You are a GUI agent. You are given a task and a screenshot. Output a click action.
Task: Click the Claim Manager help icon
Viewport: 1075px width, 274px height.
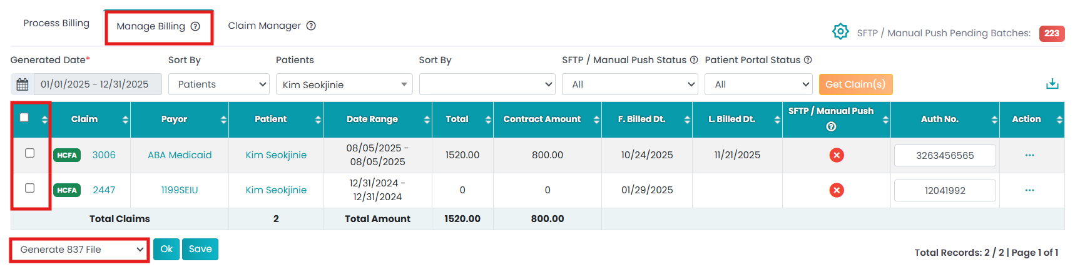tap(311, 26)
